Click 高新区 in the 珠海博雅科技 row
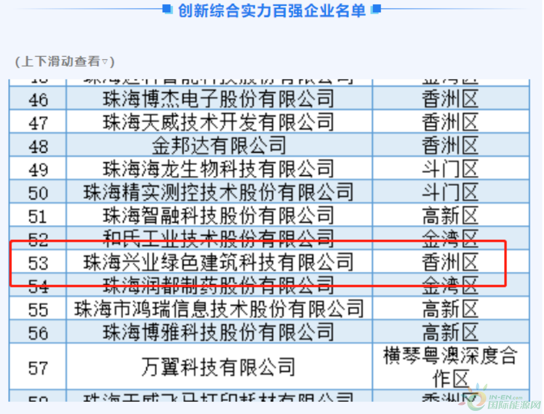Viewport: 544px width, 414px height. (450, 332)
